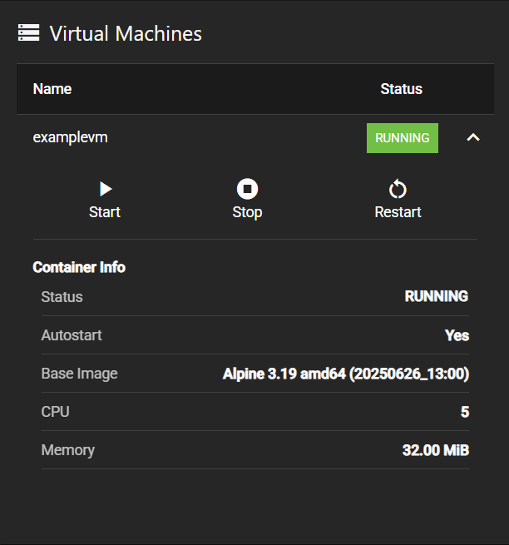Click the CPU count value 5
The width and height of the screenshot is (509, 545).
click(465, 412)
